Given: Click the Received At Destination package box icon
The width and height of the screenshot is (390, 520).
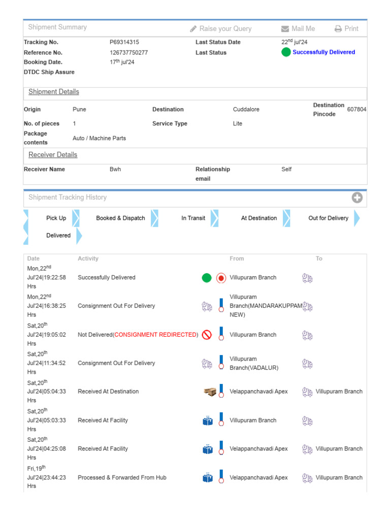Looking at the screenshot, I should (209, 392).
